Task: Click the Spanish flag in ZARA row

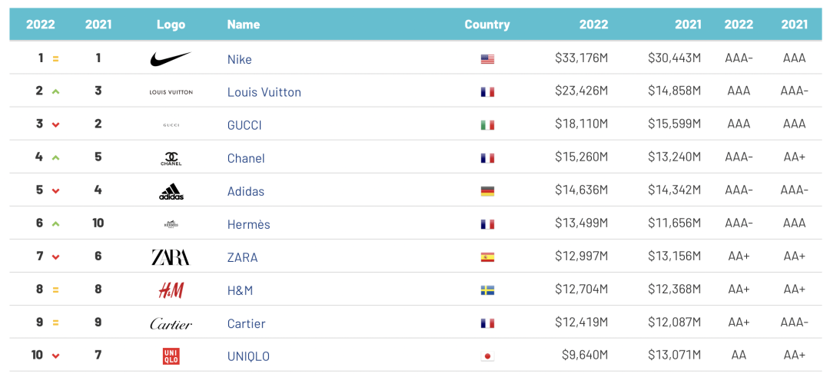Action: click(487, 257)
